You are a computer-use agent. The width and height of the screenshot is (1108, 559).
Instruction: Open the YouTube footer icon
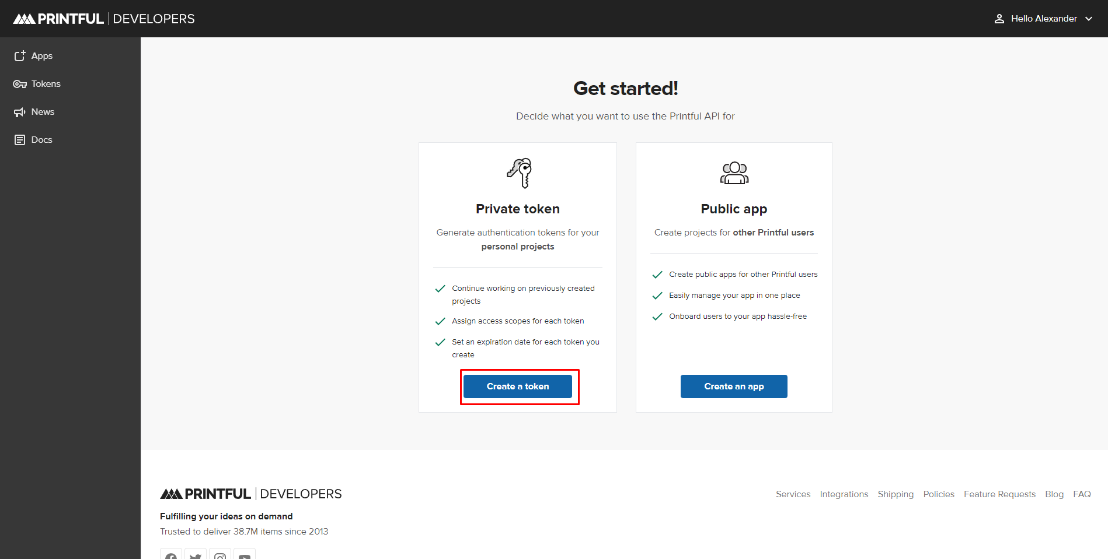click(245, 556)
